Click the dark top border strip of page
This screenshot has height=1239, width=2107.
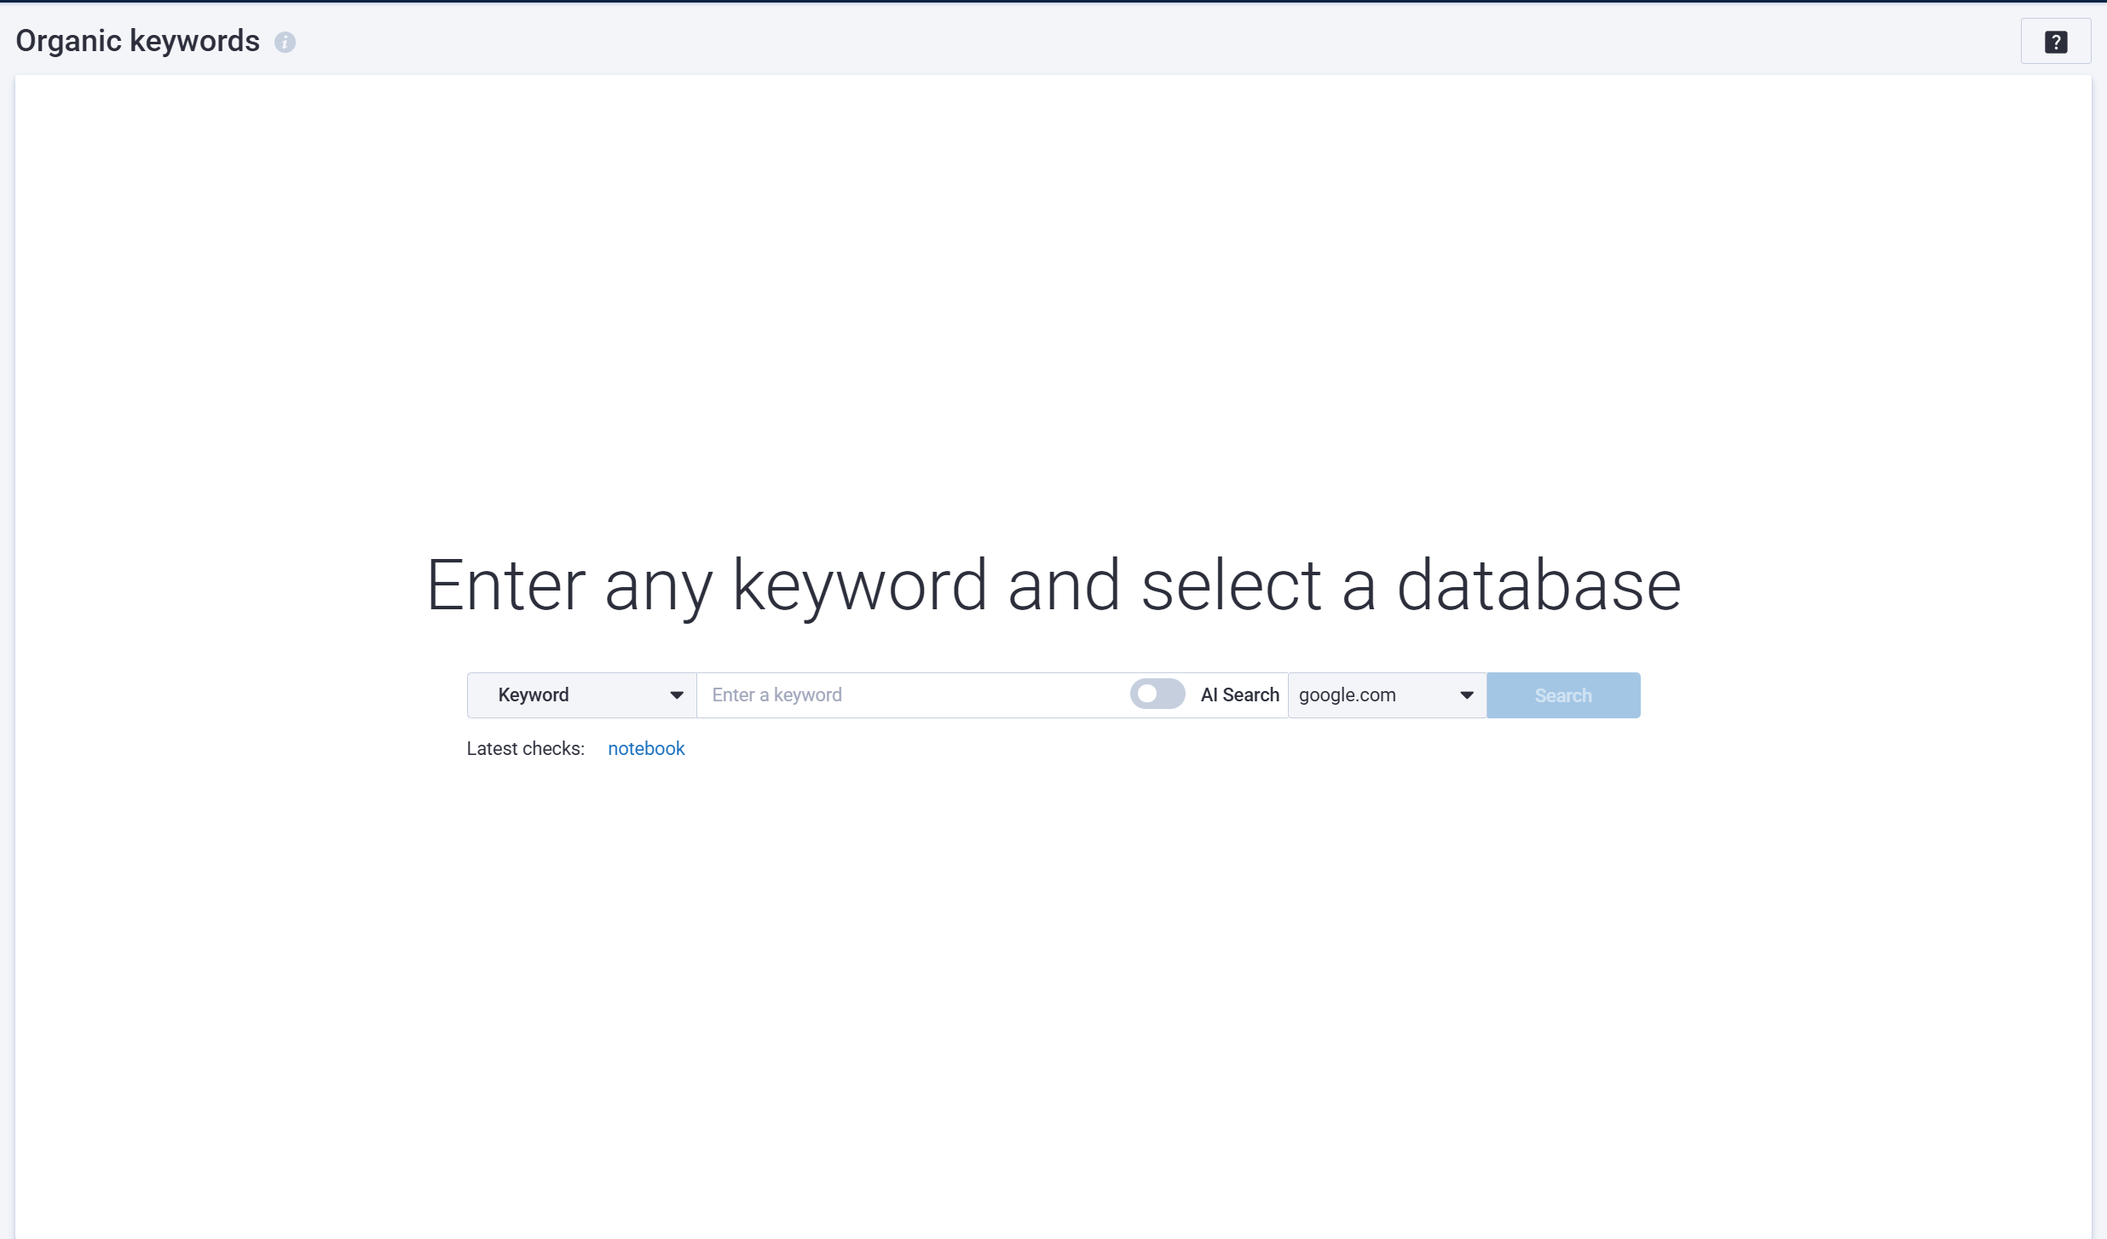coord(1053,1)
